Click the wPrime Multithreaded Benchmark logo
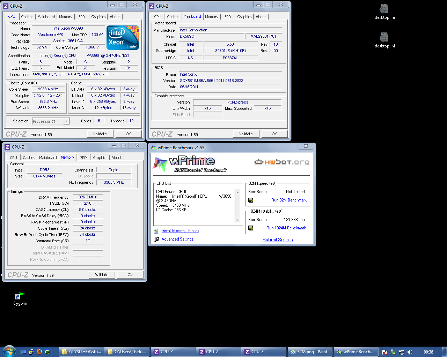The width and height of the screenshot is (447, 357). 190,164
